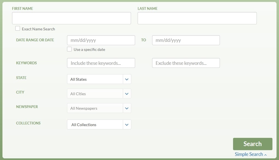Select the Include these keywords field
Viewport: 279px width, 160px height.
101,63
